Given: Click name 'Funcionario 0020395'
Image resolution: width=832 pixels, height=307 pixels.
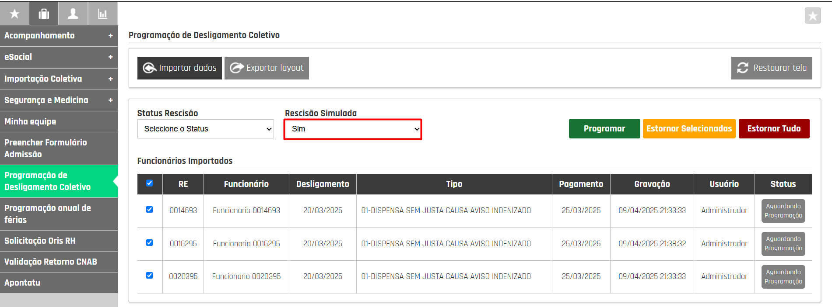Looking at the screenshot, I should click(246, 276).
